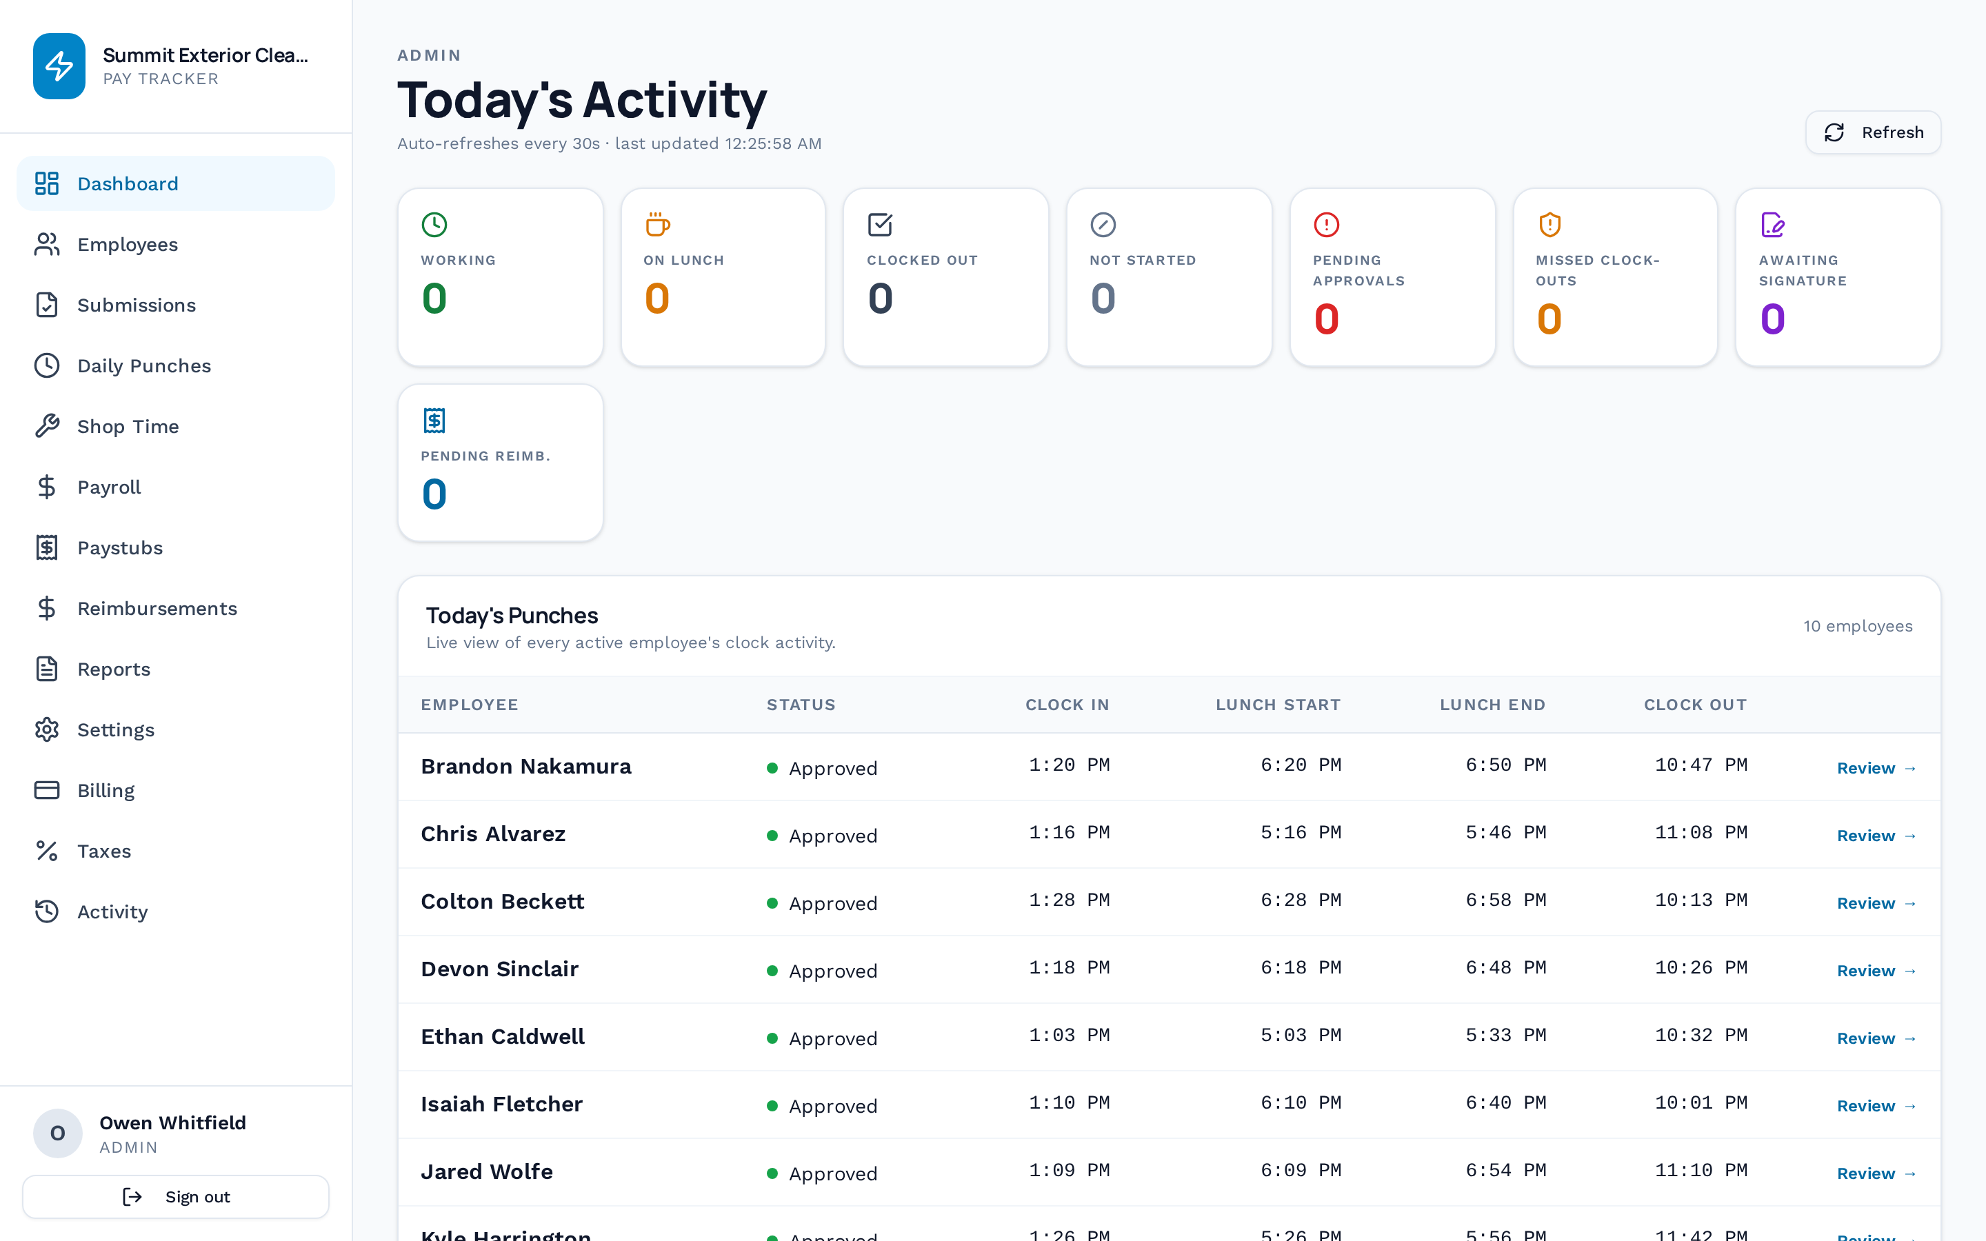Click the Status column header
The image size is (1986, 1241).
(x=801, y=705)
